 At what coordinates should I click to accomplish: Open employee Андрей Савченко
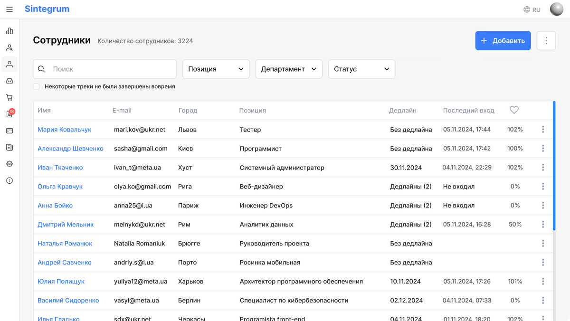(x=65, y=262)
